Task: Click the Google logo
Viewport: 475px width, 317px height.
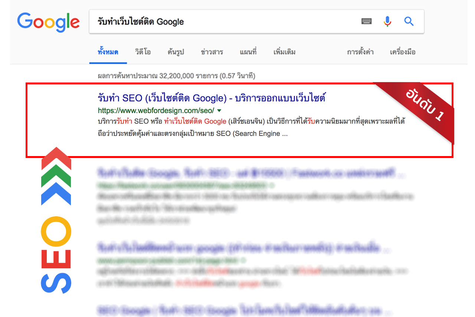Action: pyautogui.click(x=48, y=22)
